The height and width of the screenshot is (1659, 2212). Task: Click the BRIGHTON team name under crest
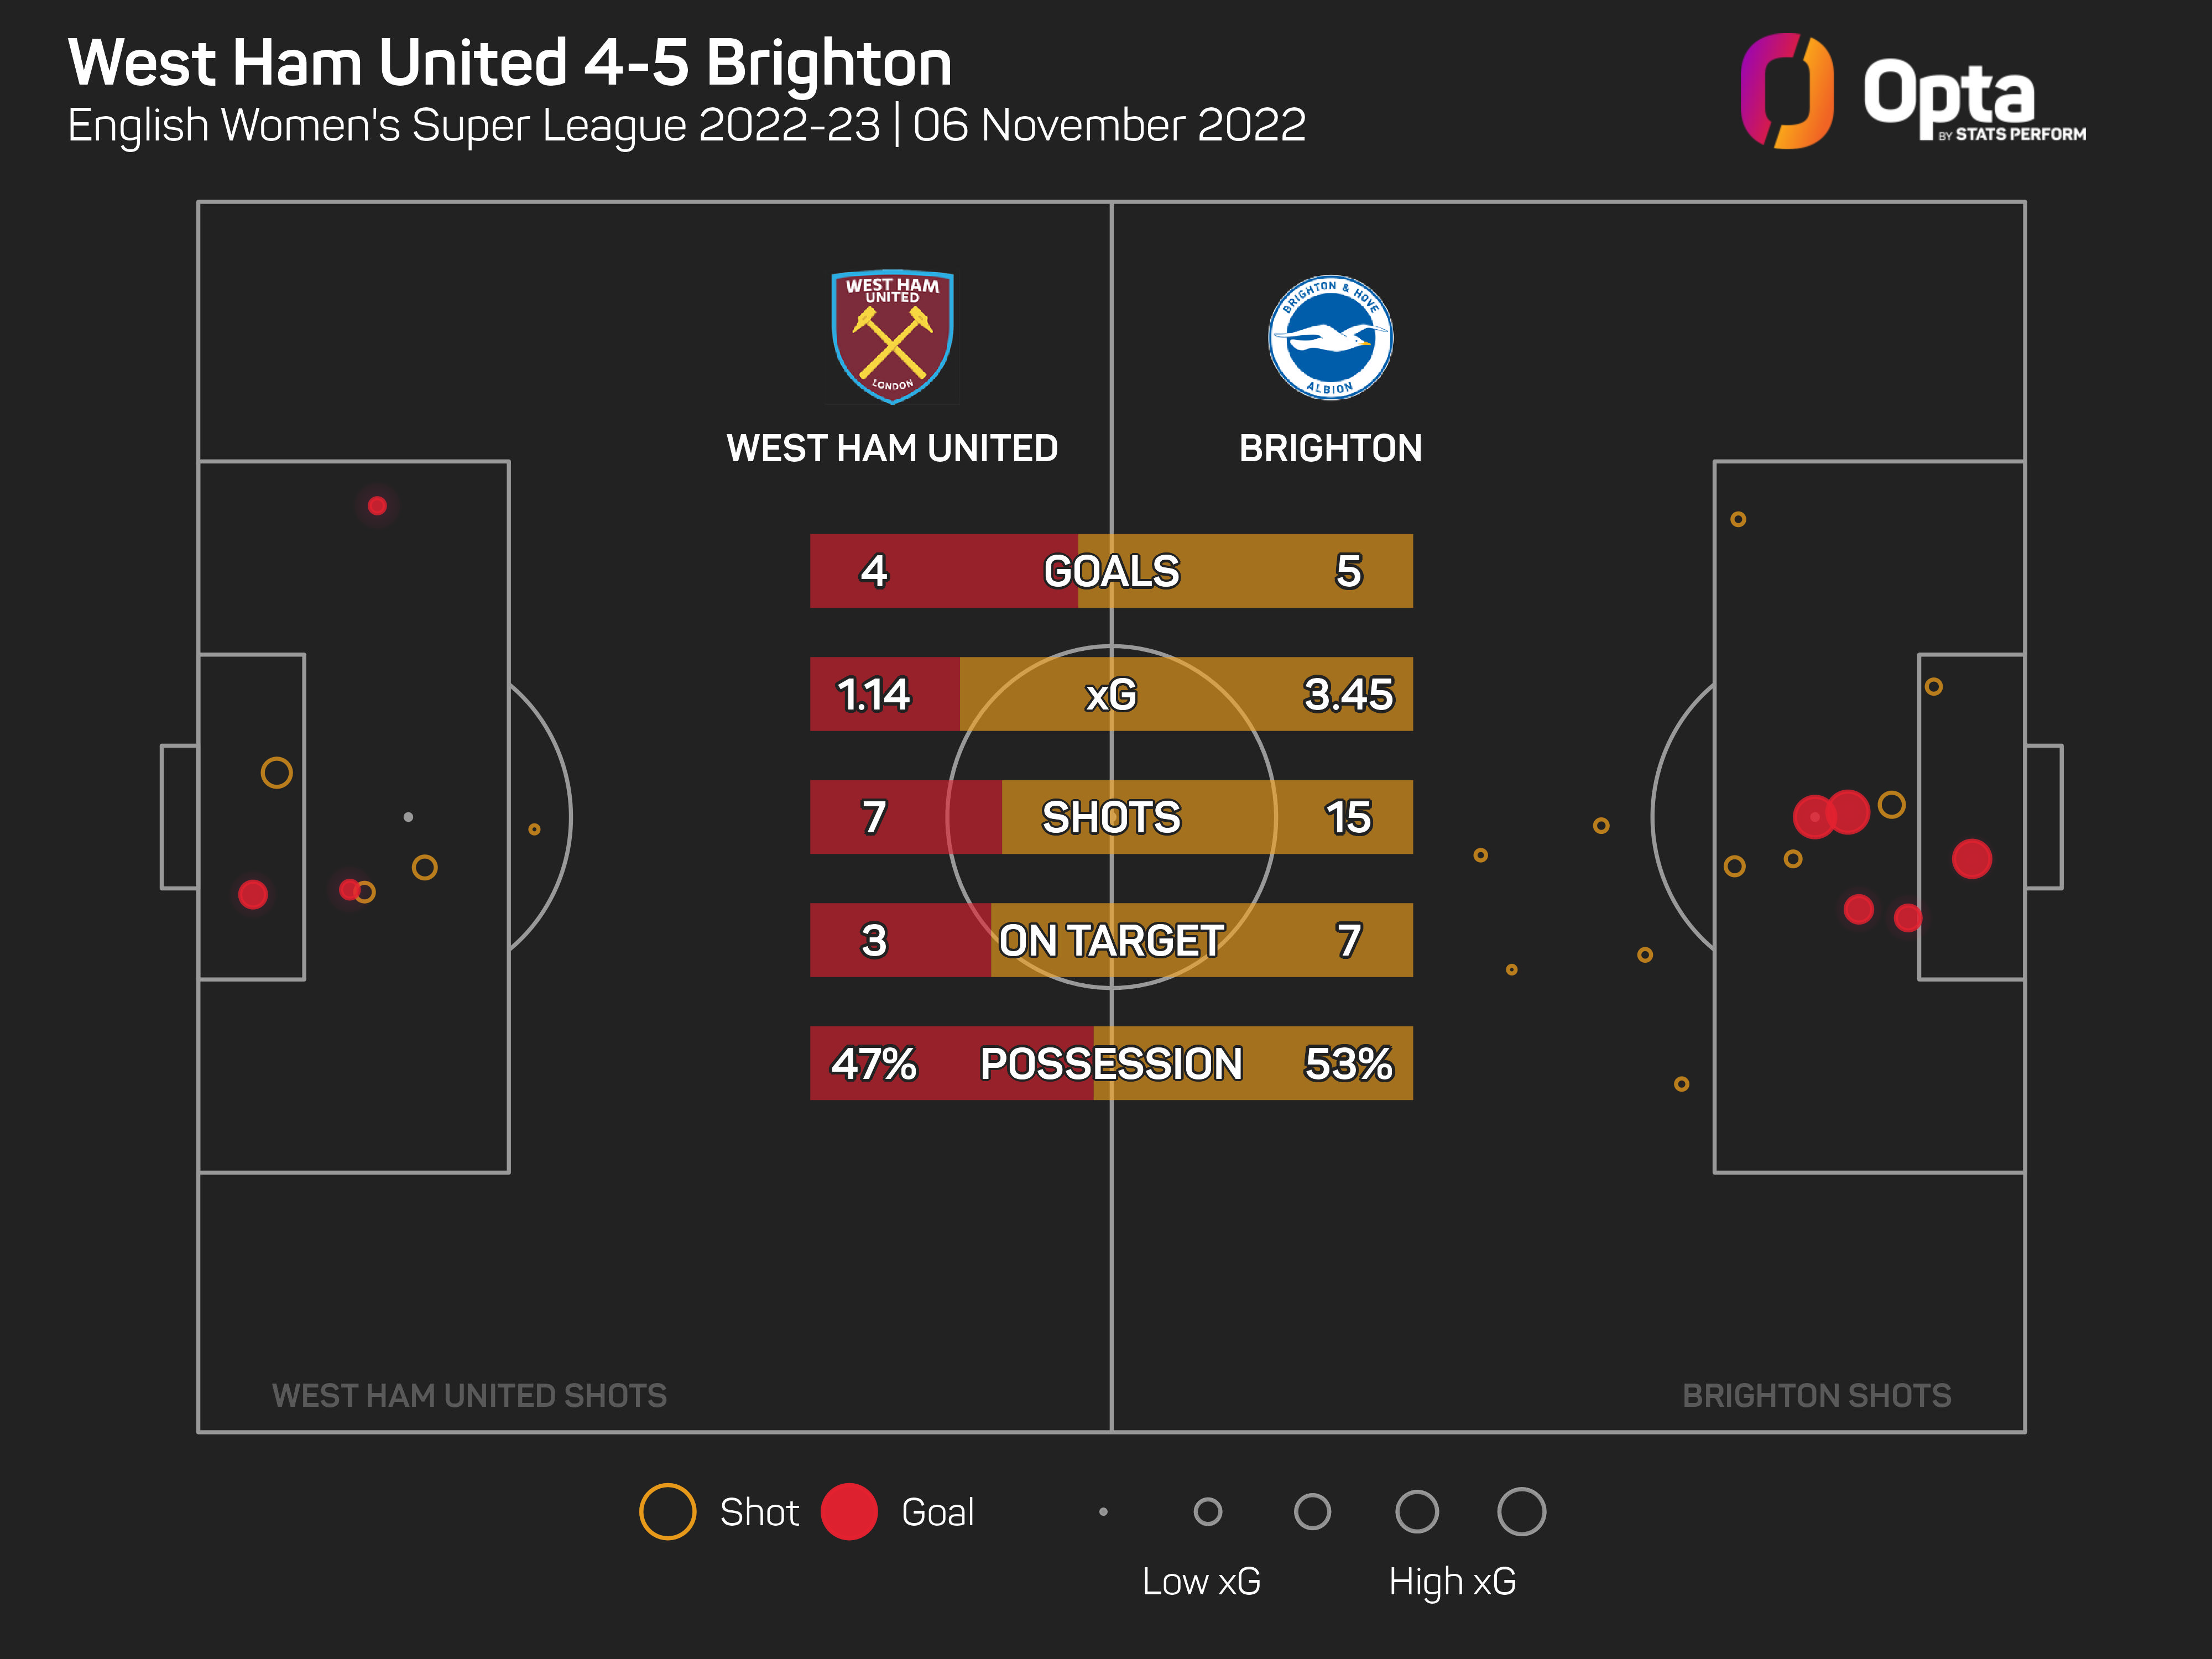[x=1330, y=448]
